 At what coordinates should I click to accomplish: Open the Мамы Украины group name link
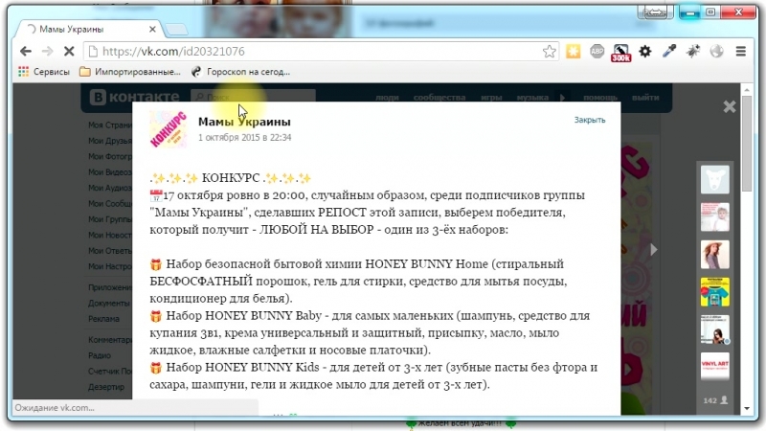tap(244, 122)
